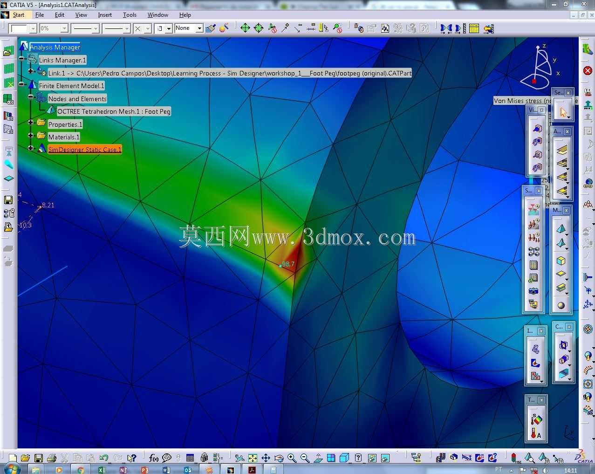This screenshot has width=595, height=474.
Task: Click the tetrahedron mesh icon in M panel
Action: [561, 229]
